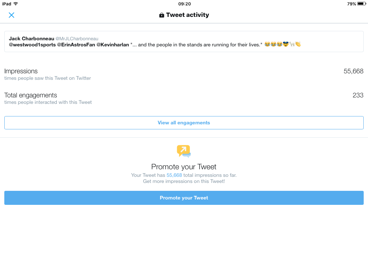Viewport: 368px width, 276px height.
Task: Click the promote speech bubble arrow icon
Action: (184, 151)
